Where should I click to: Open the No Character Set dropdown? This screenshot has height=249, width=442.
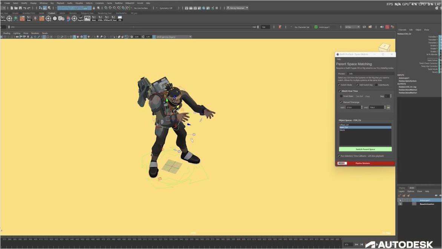302,26
